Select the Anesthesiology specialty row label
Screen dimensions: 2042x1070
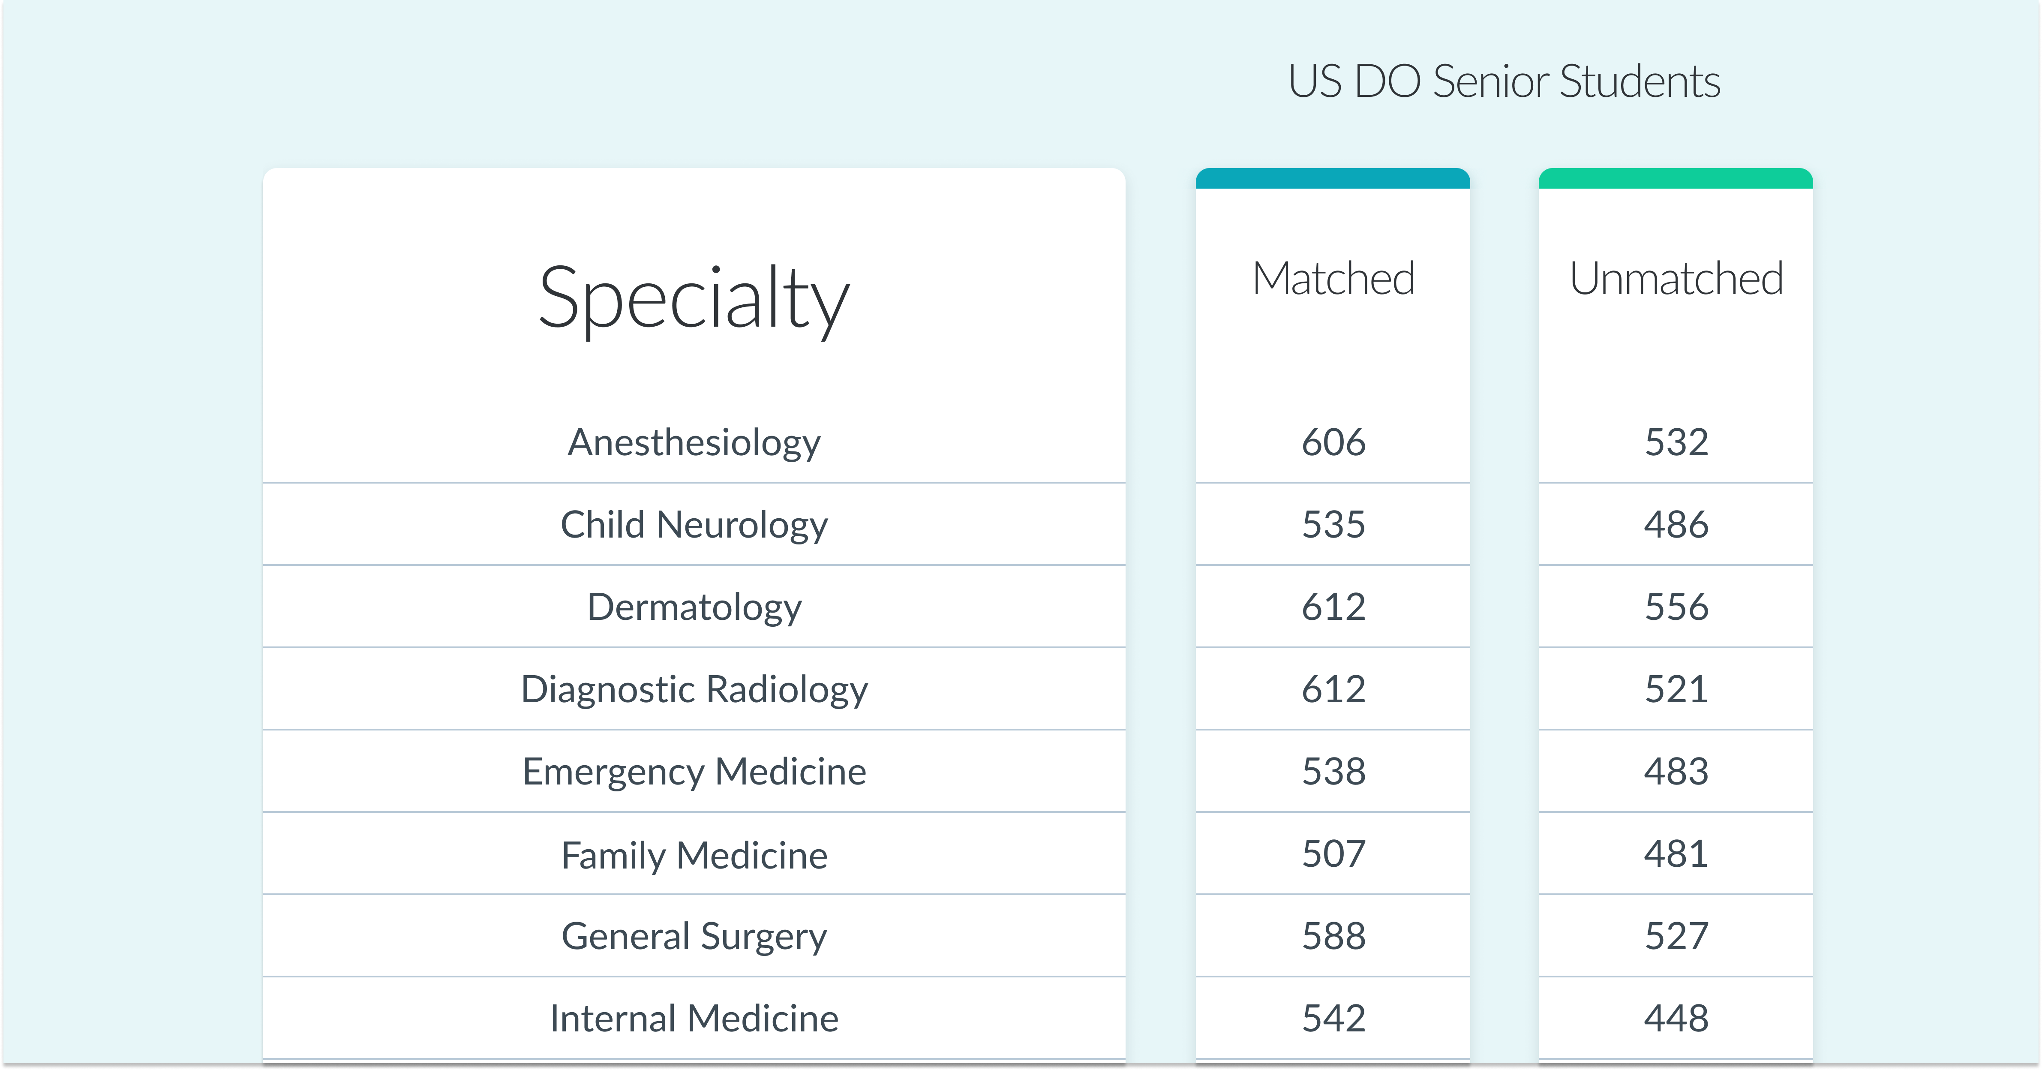tap(694, 442)
